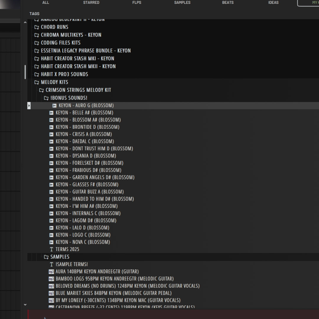Click the TAGS label
This screenshot has width=319, height=319.
coord(34,14)
